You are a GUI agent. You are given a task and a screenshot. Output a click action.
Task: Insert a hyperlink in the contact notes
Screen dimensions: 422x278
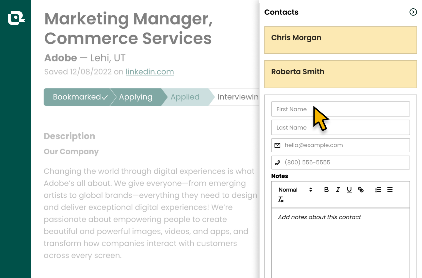pyautogui.click(x=361, y=190)
